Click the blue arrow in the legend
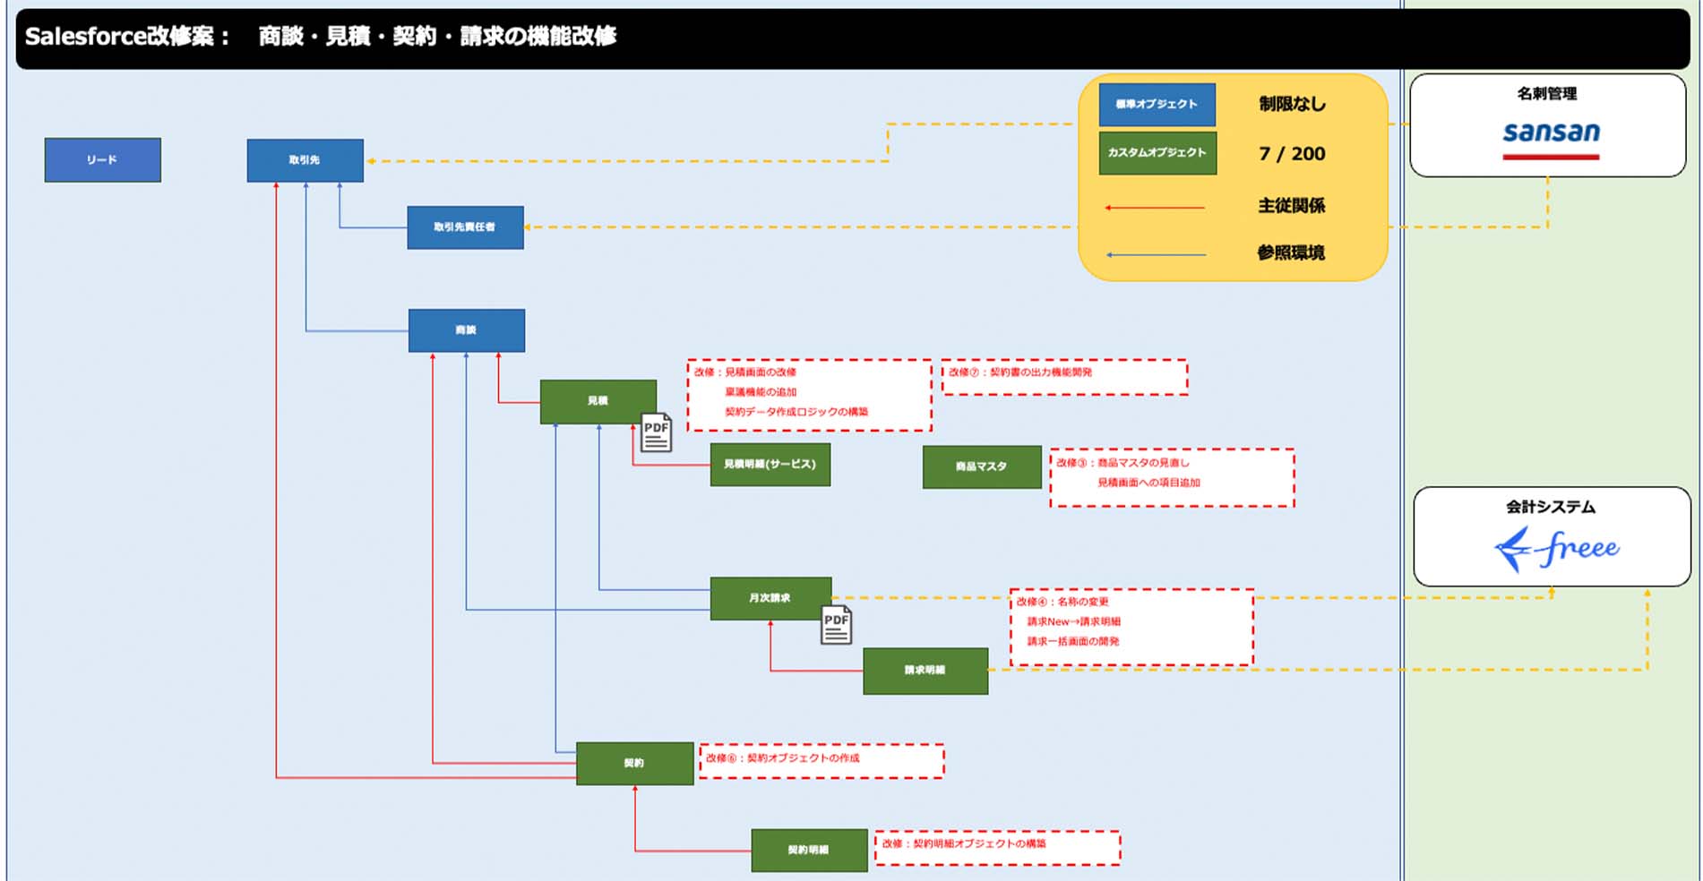1703x881 pixels. (x=1156, y=255)
